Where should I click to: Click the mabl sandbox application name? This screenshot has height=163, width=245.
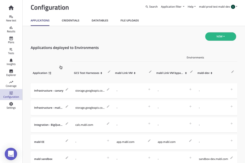pos(43,159)
